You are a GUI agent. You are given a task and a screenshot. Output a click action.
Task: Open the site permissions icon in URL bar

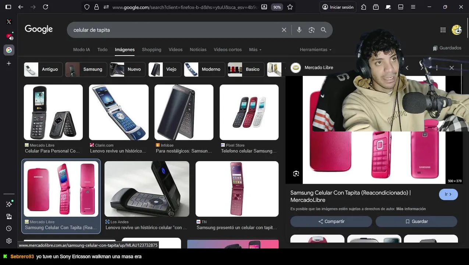[x=106, y=7]
